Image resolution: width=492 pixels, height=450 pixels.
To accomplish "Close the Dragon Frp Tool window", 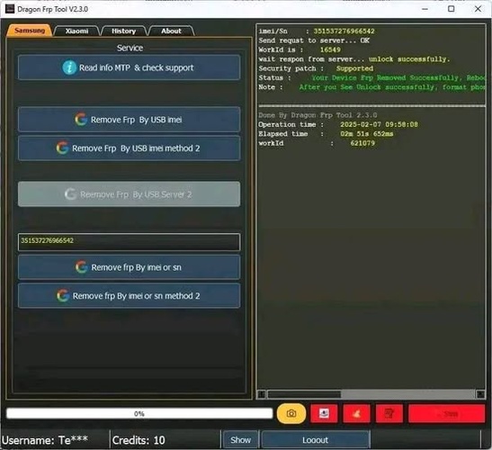I will tap(478, 9).
